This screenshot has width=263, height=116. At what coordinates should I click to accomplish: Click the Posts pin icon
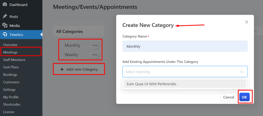point(5,16)
